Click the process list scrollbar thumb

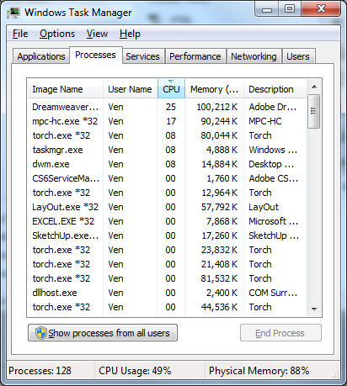(314, 112)
